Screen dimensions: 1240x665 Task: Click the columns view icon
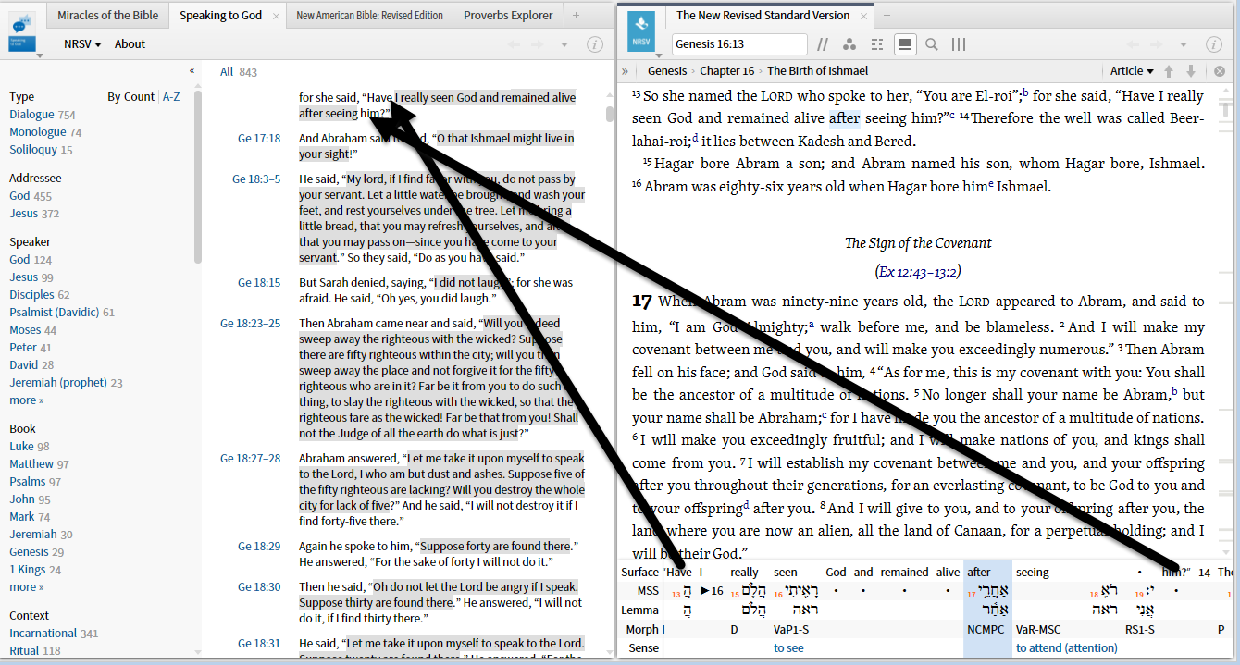click(x=959, y=44)
